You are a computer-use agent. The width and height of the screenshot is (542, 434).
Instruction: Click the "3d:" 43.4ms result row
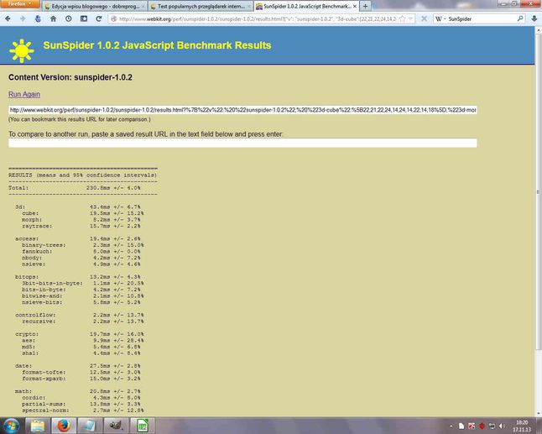pos(78,207)
